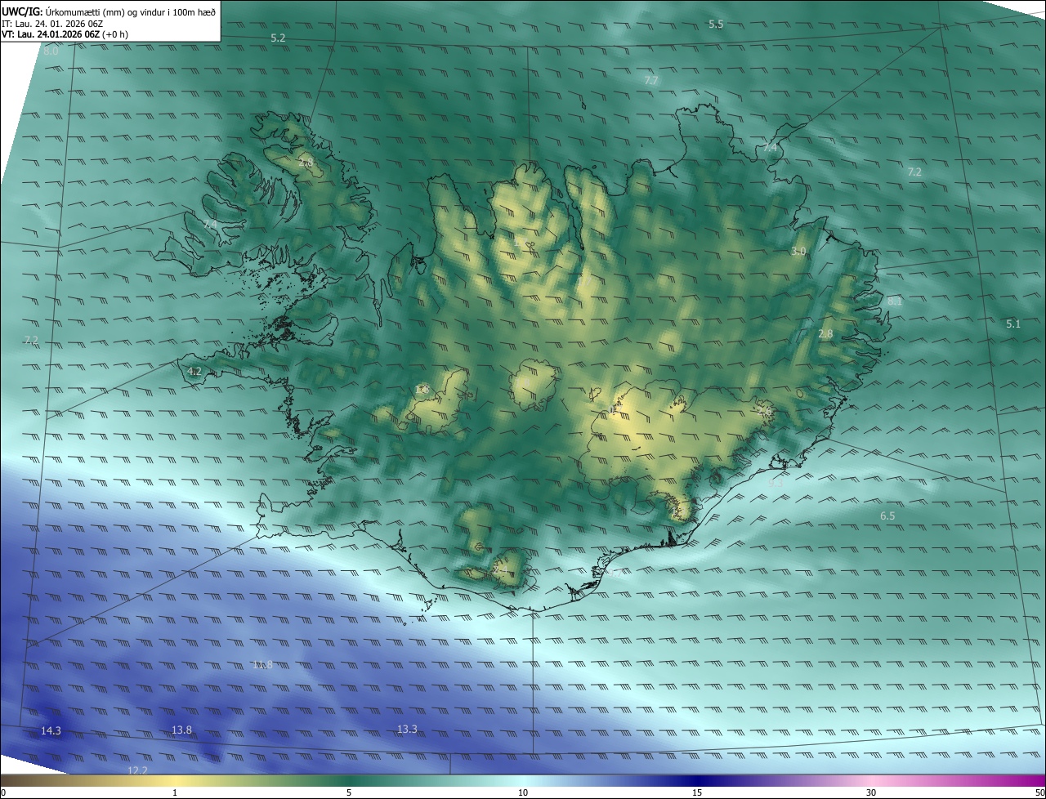Click the map value 13.3

click(x=407, y=730)
